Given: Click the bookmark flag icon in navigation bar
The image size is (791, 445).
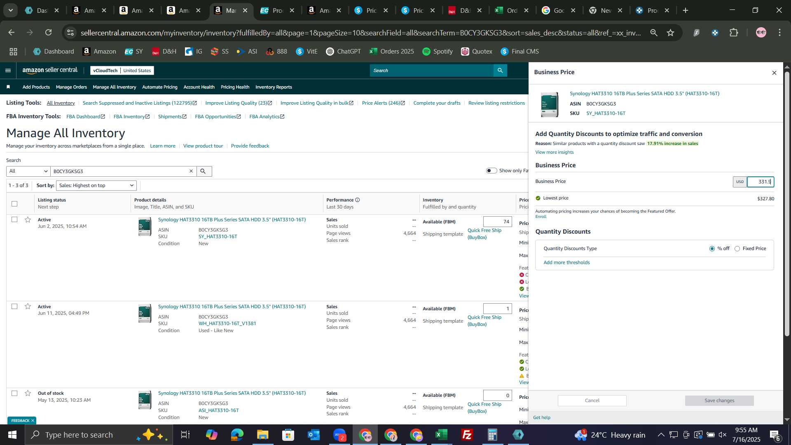Looking at the screenshot, I should pyautogui.click(x=8, y=87).
